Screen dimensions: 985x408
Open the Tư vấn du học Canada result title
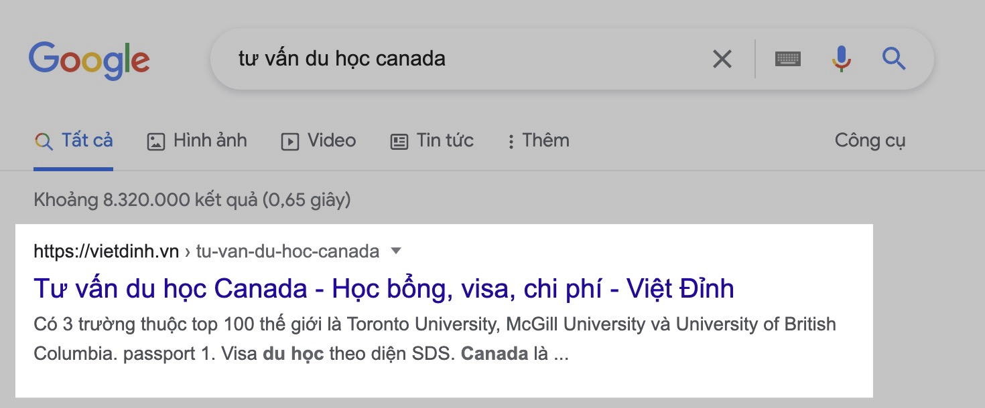pos(384,288)
